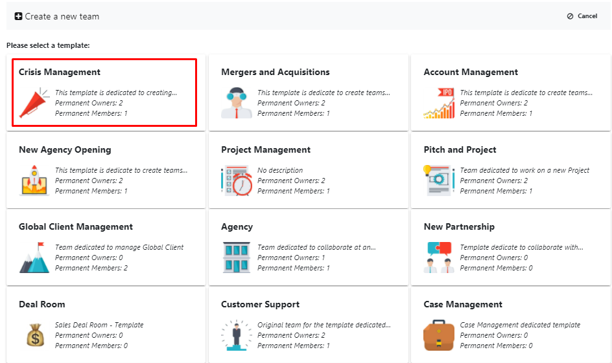Click the checklist and alarm clock icon
The width and height of the screenshot is (612, 363).
[x=237, y=181]
